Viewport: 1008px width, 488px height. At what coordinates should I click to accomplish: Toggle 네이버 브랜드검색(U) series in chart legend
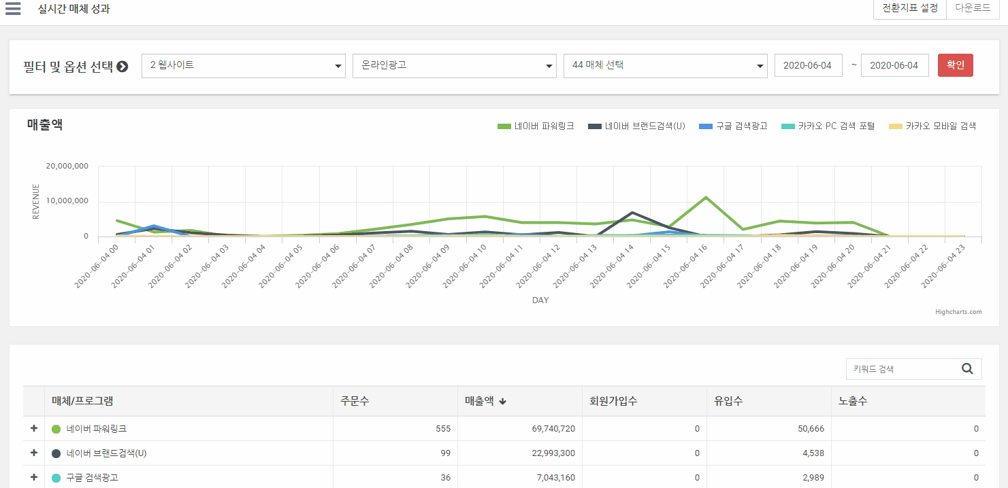[636, 126]
